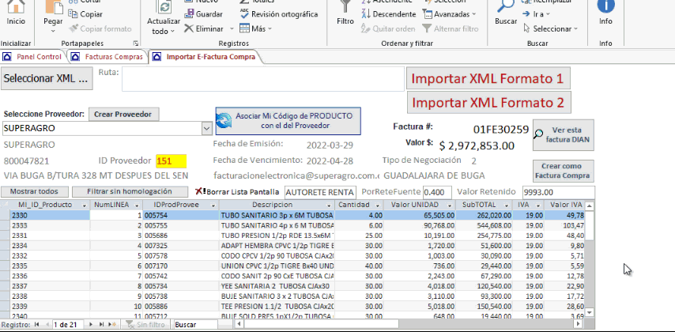
Task: Switch to the Panel Control tab
Action: tap(32, 57)
